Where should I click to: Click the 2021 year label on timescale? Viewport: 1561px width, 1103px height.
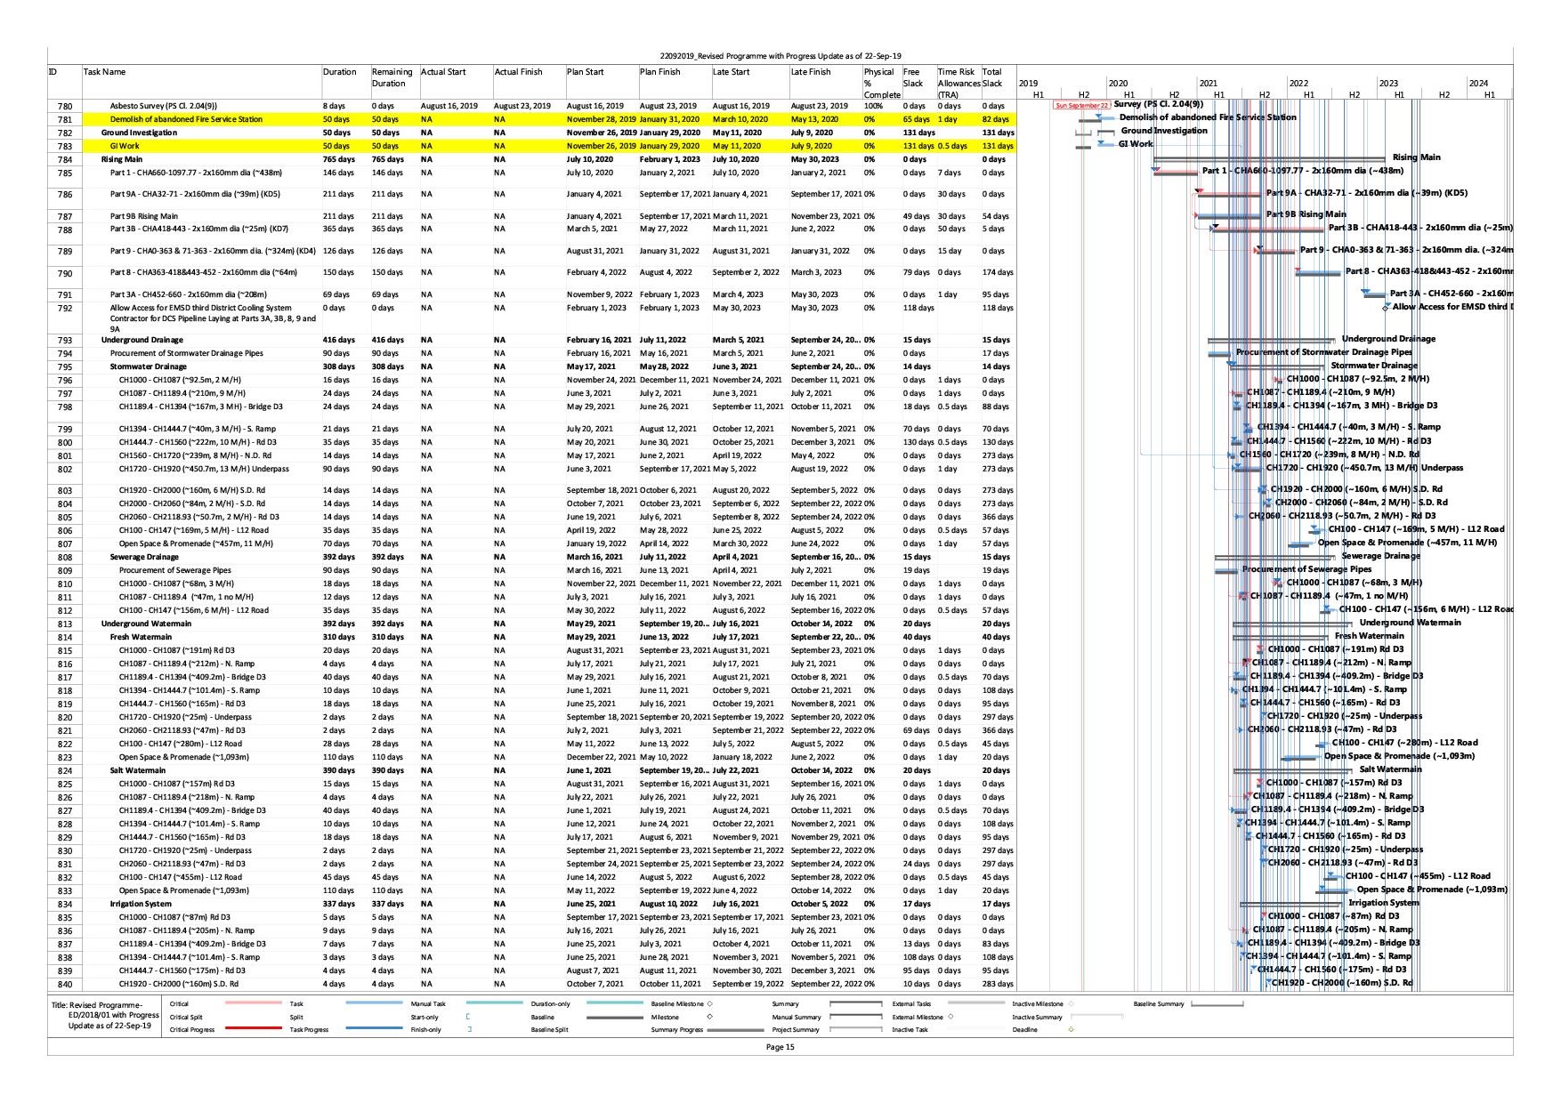1209,84
